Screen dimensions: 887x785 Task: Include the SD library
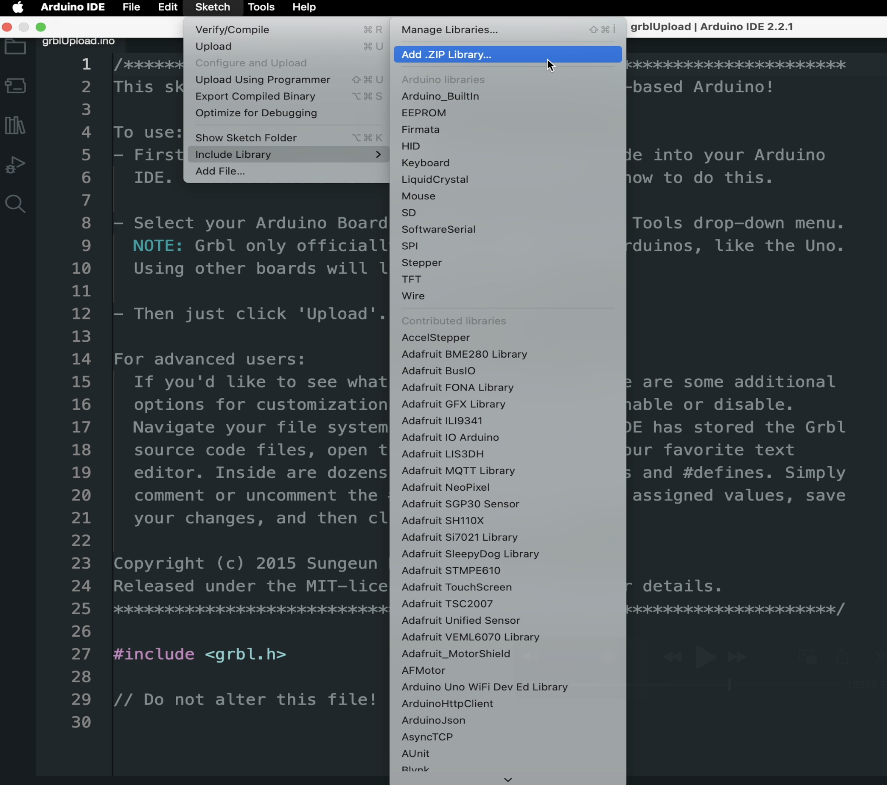point(508,213)
